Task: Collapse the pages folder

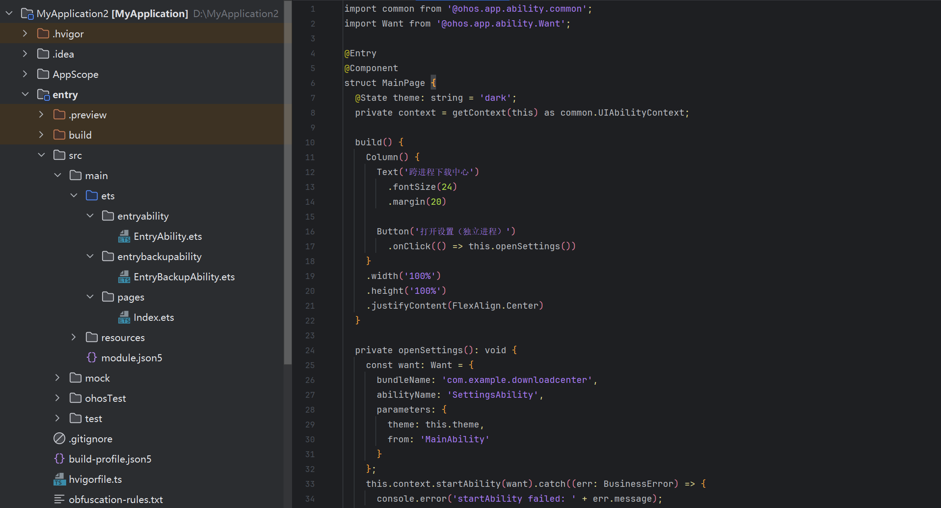Action: click(x=90, y=297)
